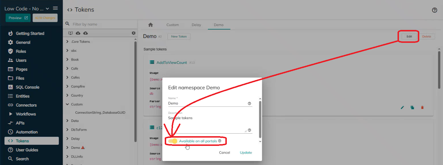Click the pencil edit icon for AddToViewCount
The height and width of the screenshot is (165, 443).
click(x=402, y=108)
